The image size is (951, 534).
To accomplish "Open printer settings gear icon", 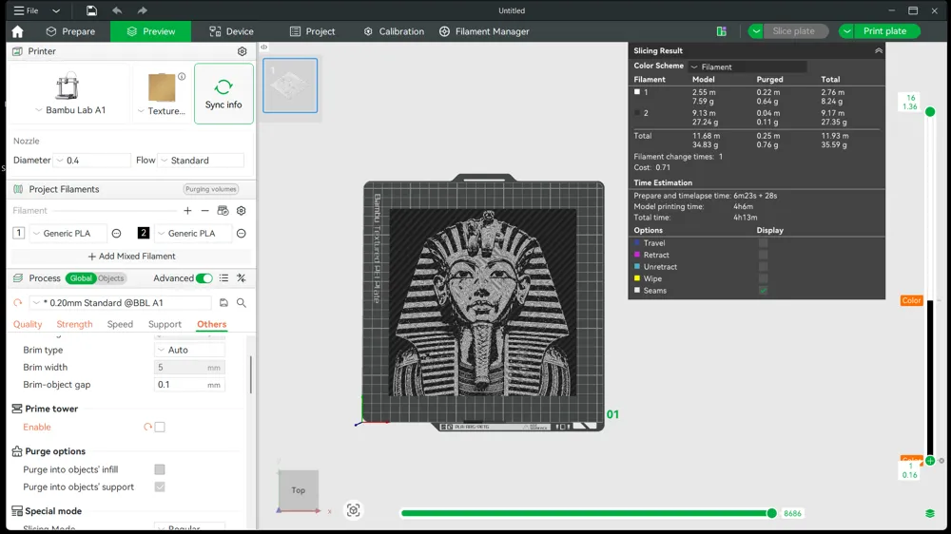I will [x=242, y=51].
